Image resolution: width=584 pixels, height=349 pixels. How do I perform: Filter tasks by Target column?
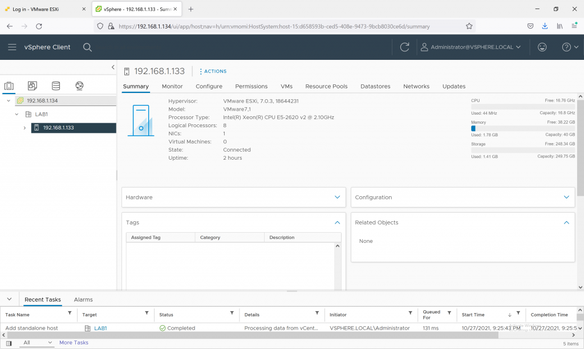click(147, 313)
